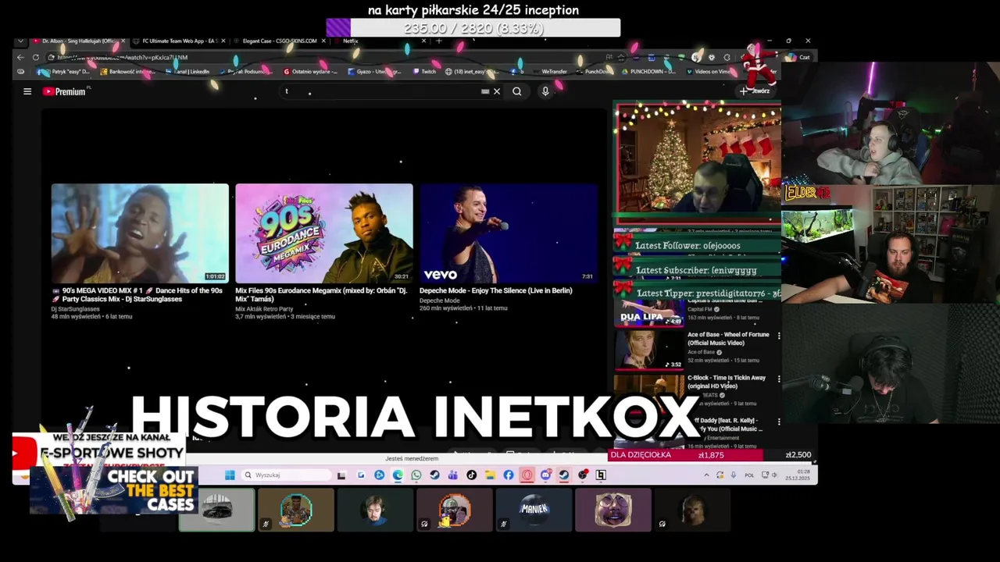Open Microsoft Edge from taskbar

click(398, 475)
